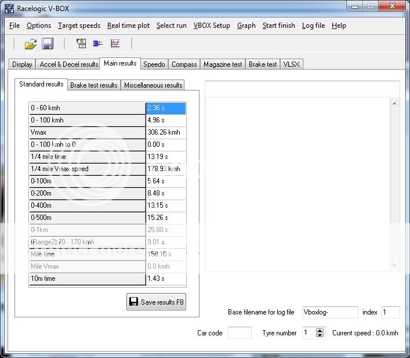Open the Miscellaneous results sub-tab

coord(153,85)
